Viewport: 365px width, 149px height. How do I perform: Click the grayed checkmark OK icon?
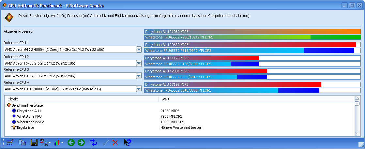point(105,142)
